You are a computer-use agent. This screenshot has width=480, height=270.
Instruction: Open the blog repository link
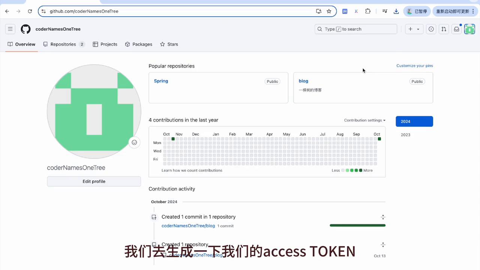(303, 81)
